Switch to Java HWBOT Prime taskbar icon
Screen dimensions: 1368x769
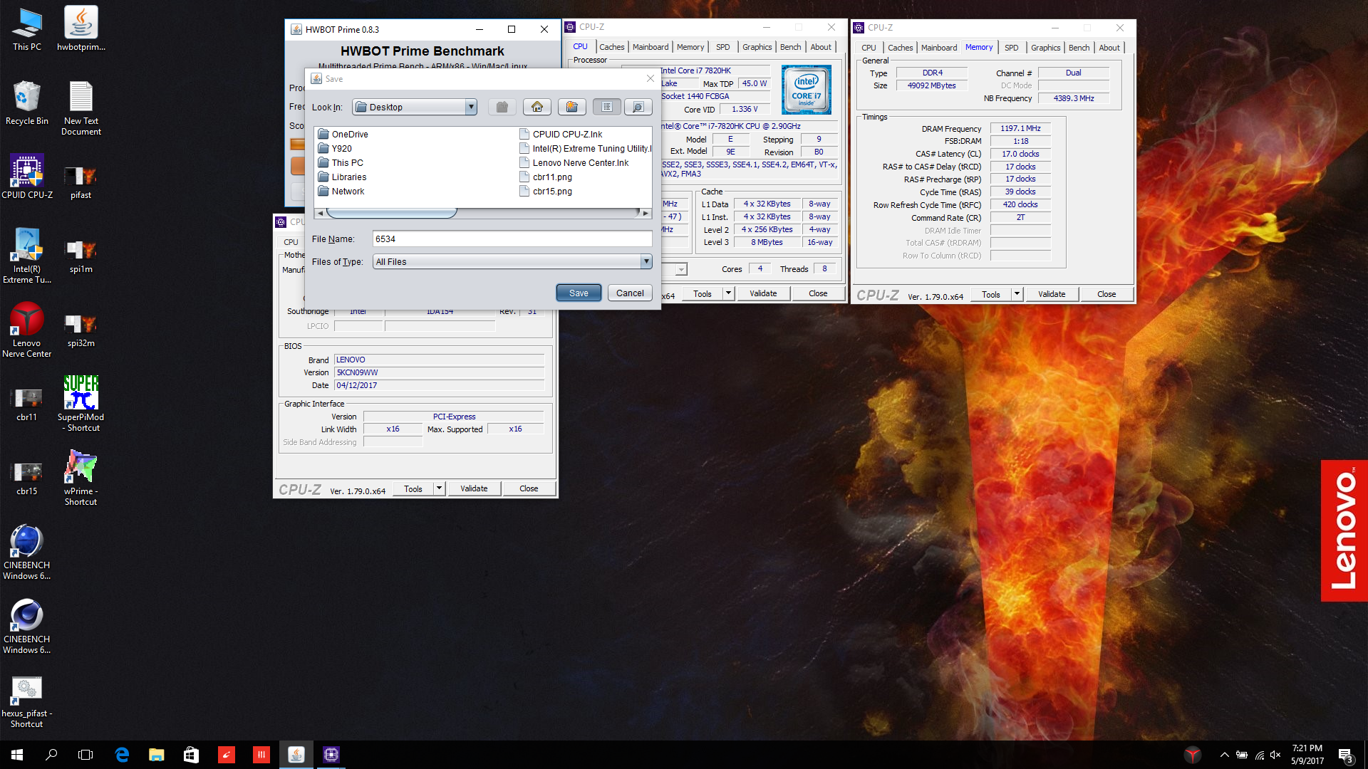click(x=296, y=755)
